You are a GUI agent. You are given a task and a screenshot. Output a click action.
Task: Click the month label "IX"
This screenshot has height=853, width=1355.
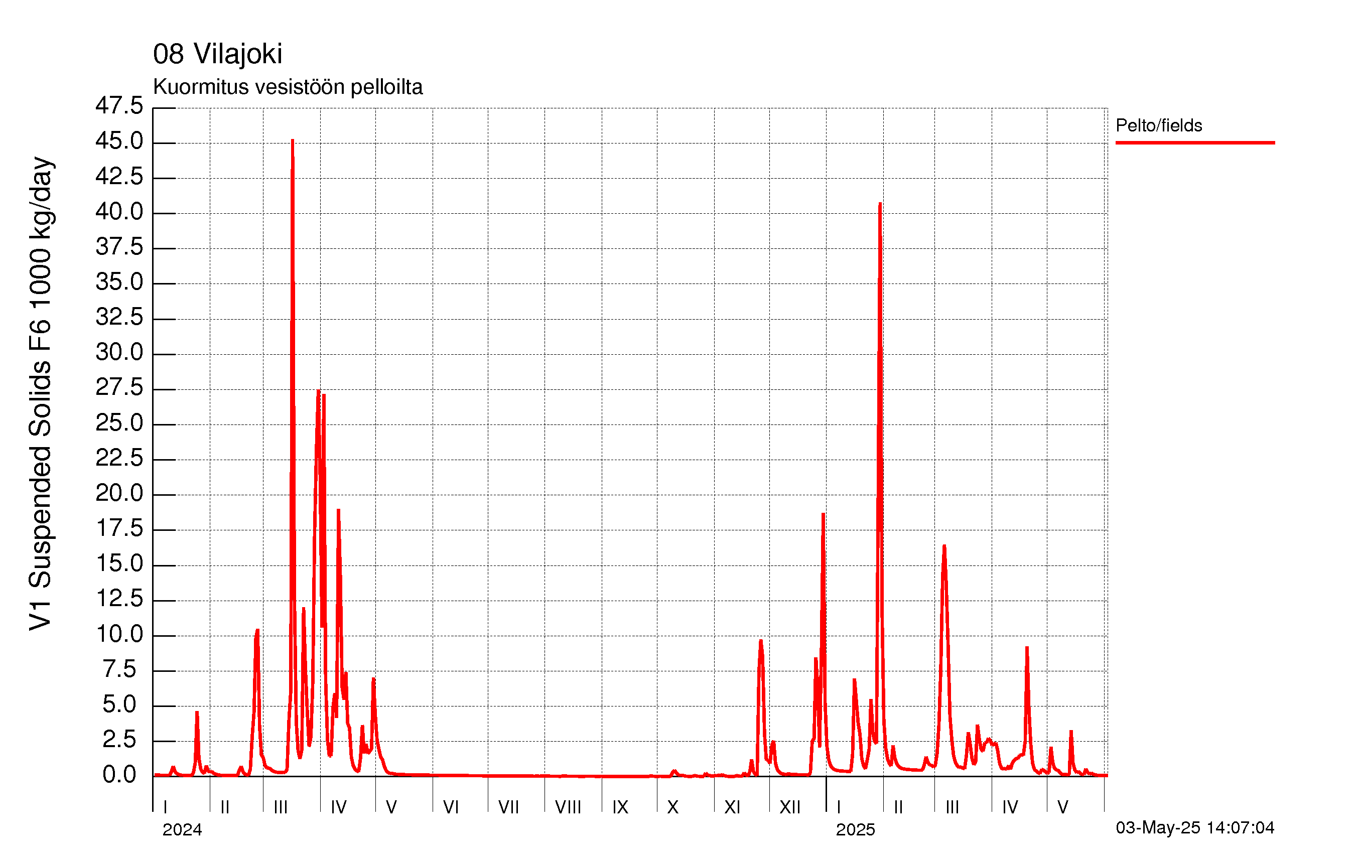[x=620, y=807]
